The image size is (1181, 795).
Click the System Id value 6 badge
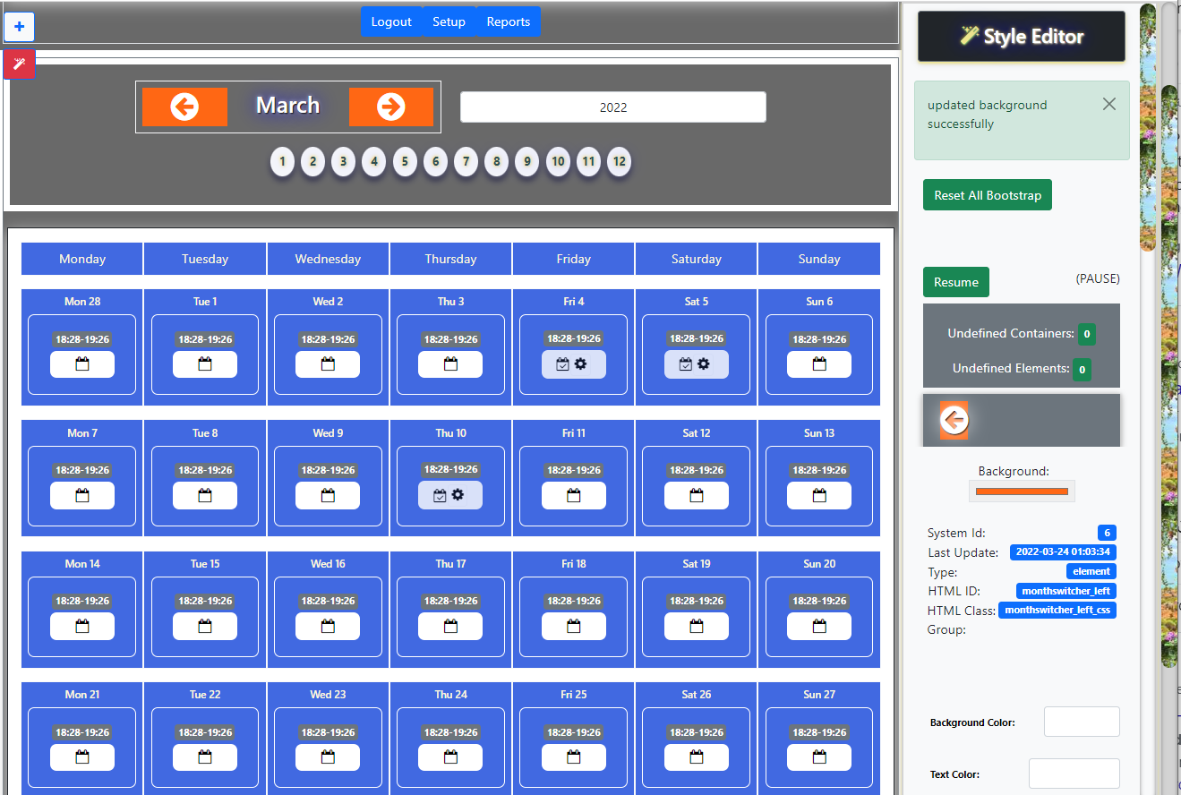point(1107,533)
